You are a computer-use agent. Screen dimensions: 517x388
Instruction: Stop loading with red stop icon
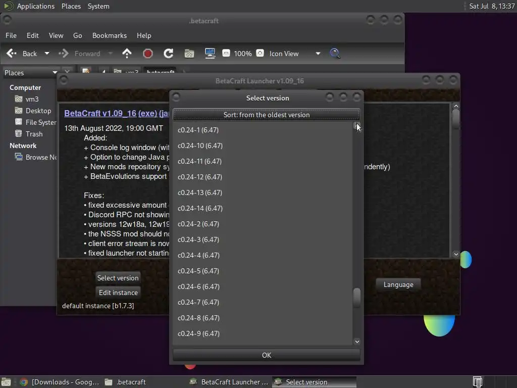tap(148, 54)
